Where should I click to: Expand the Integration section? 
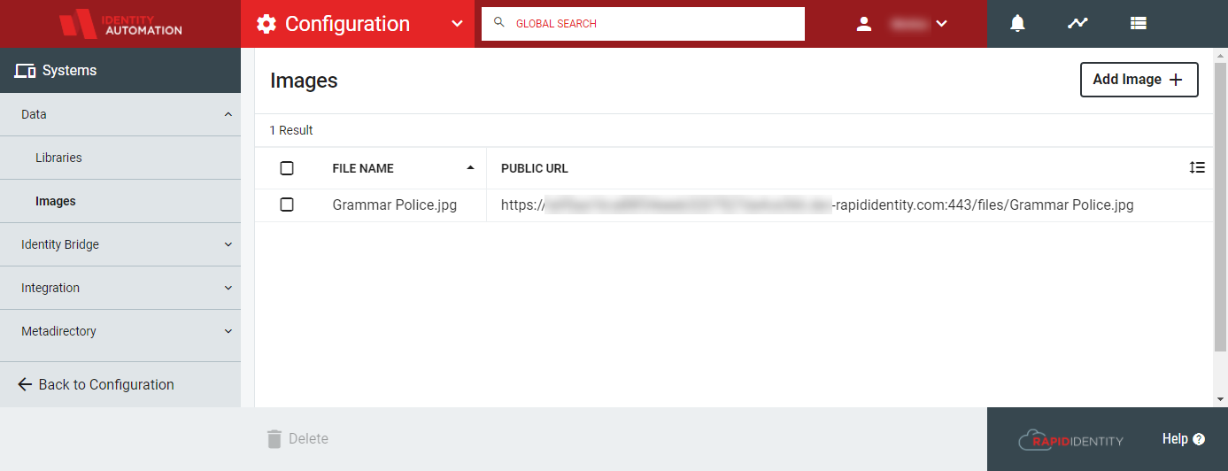(x=120, y=288)
